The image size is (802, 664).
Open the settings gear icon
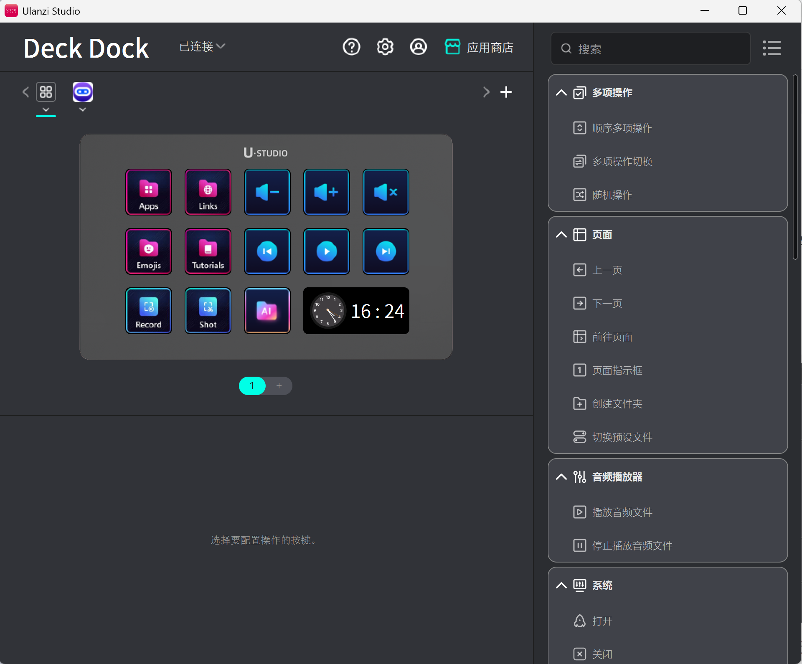click(x=385, y=47)
